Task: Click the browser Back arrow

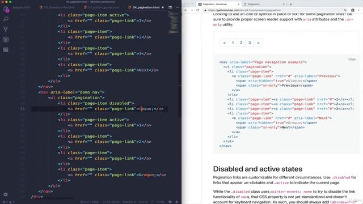Action: point(185,10)
